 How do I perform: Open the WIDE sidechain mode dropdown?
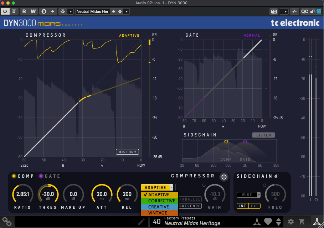pyautogui.click(x=248, y=195)
